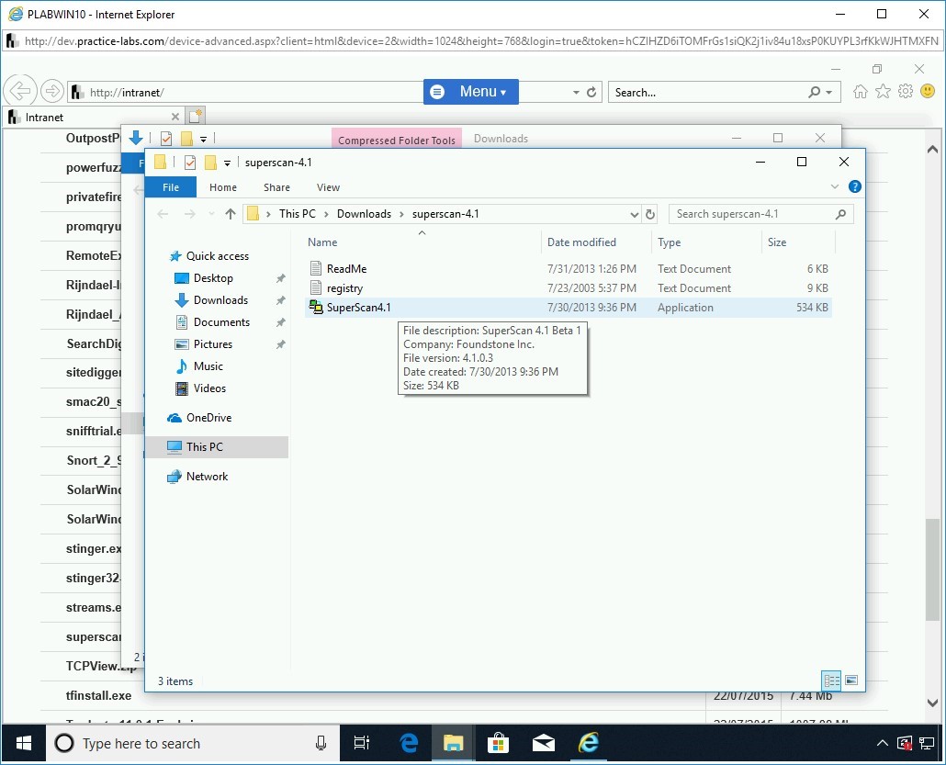Click the properties checkmark quick access icon

coord(190,163)
